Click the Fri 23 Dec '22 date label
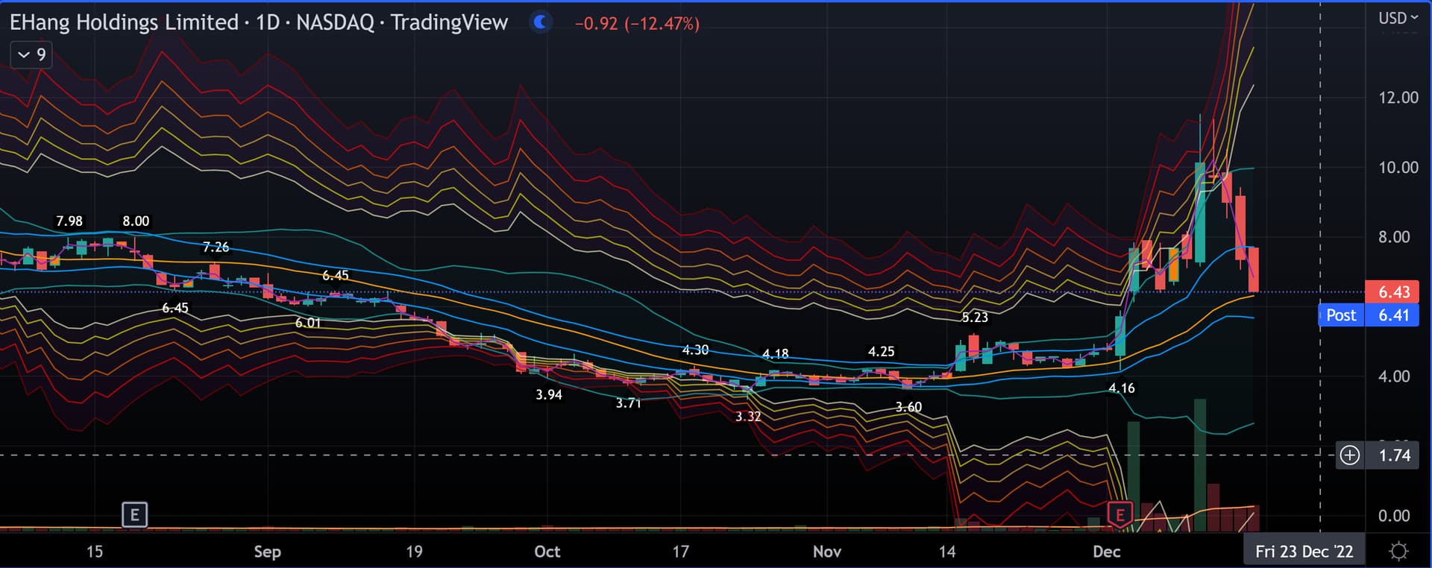 pos(1303,552)
